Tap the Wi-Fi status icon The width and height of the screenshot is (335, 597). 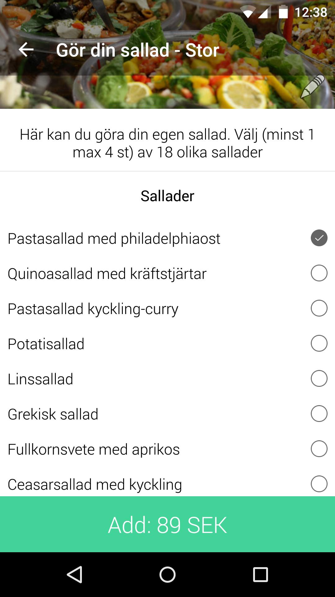coord(248,13)
